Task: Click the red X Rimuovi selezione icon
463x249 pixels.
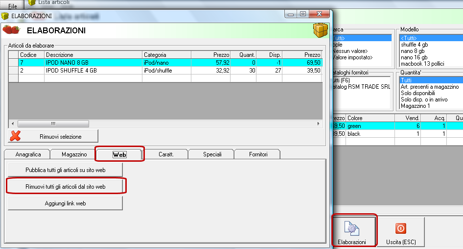Action: (x=15, y=136)
